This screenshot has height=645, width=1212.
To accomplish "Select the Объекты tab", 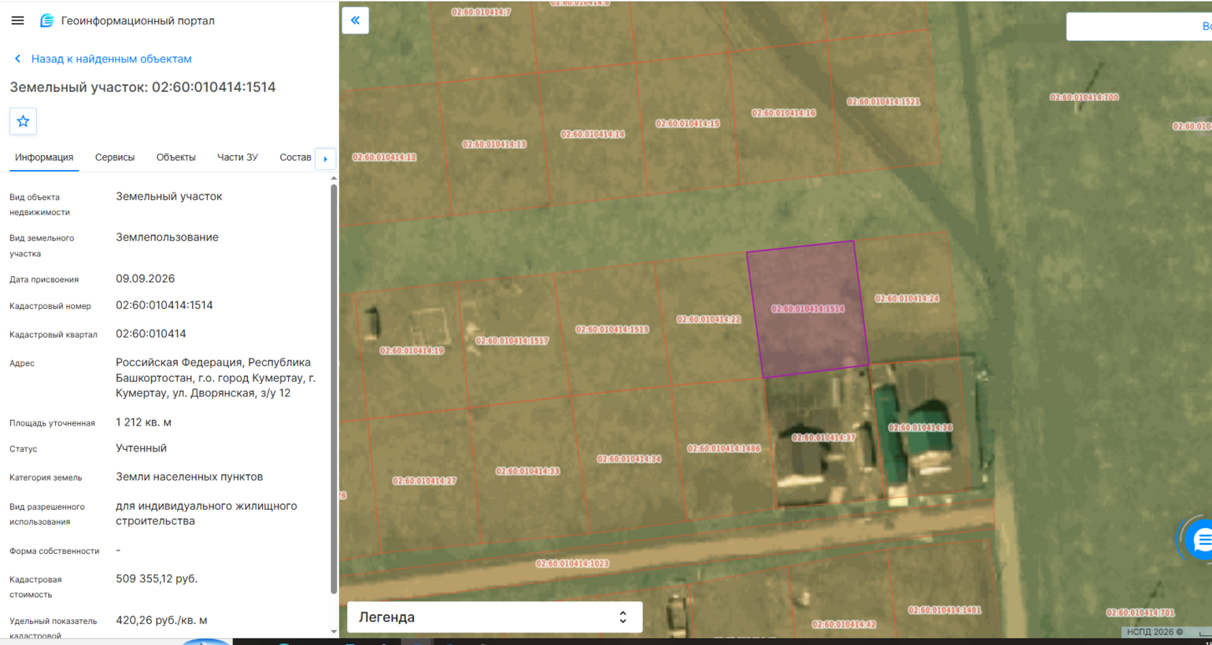I will (176, 157).
